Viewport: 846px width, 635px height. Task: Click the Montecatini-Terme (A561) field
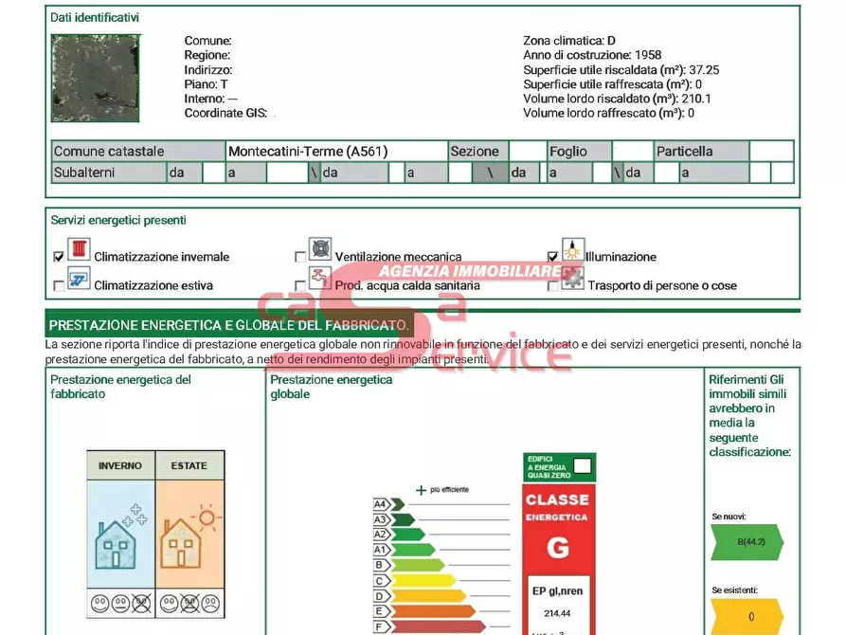point(335,152)
